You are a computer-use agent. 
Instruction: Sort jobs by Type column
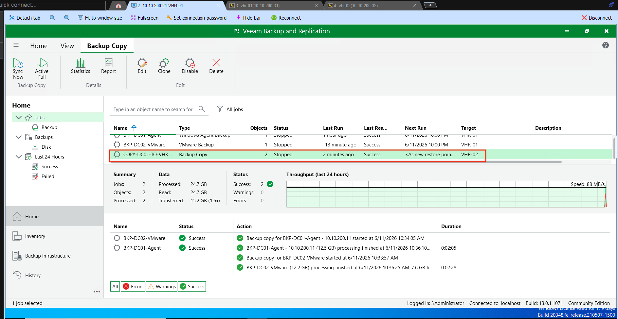point(184,128)
